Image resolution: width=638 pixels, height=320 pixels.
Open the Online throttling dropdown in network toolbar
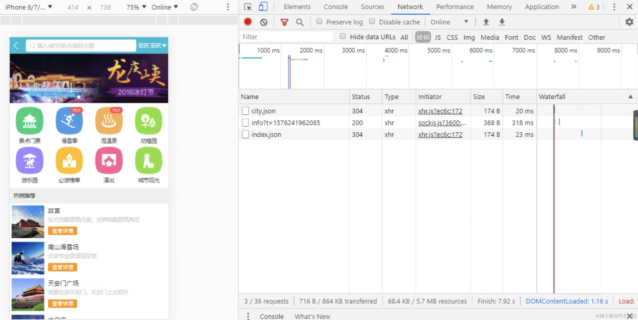[449, 22]
